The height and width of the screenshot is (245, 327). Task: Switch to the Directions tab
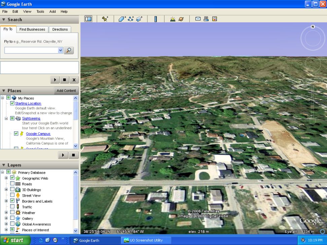[60, 29]
